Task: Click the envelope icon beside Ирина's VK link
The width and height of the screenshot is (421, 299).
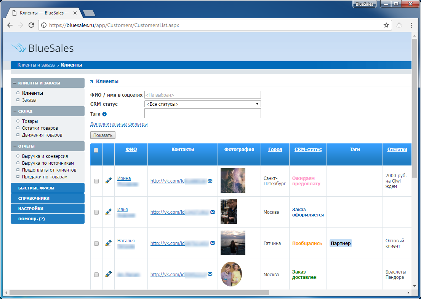Action: (210, 181)
